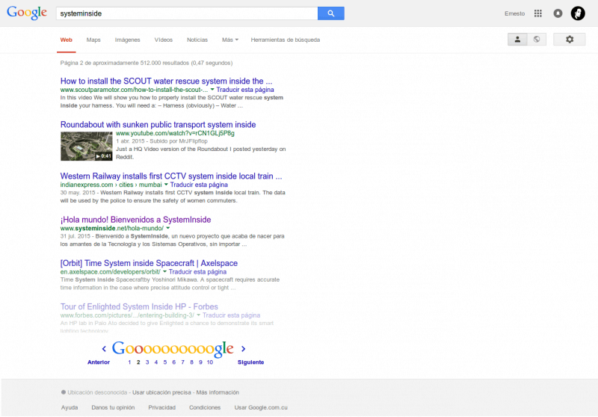
Task: Go to results page 8
Action: (191, 362)
